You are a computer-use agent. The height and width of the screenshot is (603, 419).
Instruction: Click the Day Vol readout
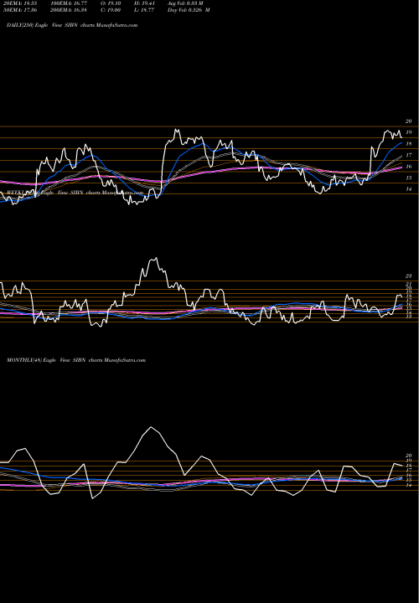pyautogui.click(x=189, y=10)
